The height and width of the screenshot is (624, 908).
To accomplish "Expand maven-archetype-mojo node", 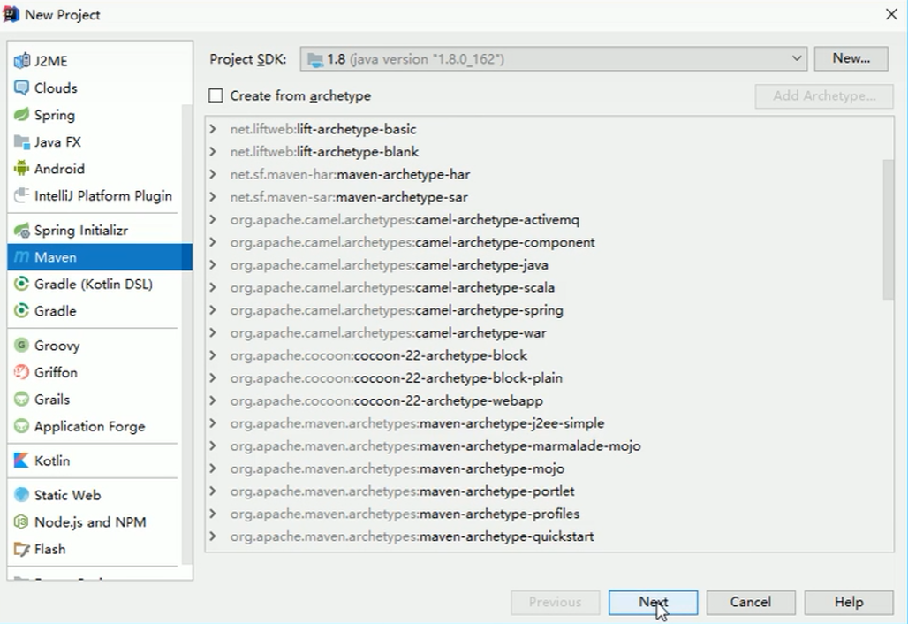I will click(213, 468).
